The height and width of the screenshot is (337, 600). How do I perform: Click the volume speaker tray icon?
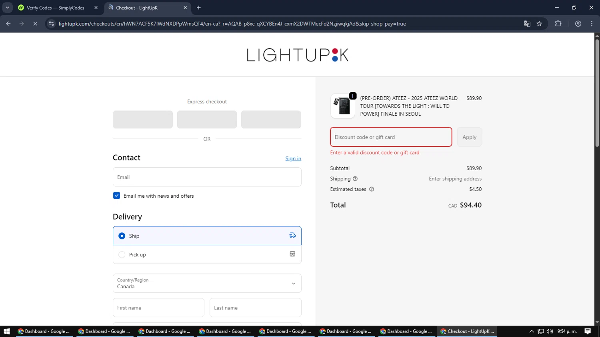click(550, 331)
